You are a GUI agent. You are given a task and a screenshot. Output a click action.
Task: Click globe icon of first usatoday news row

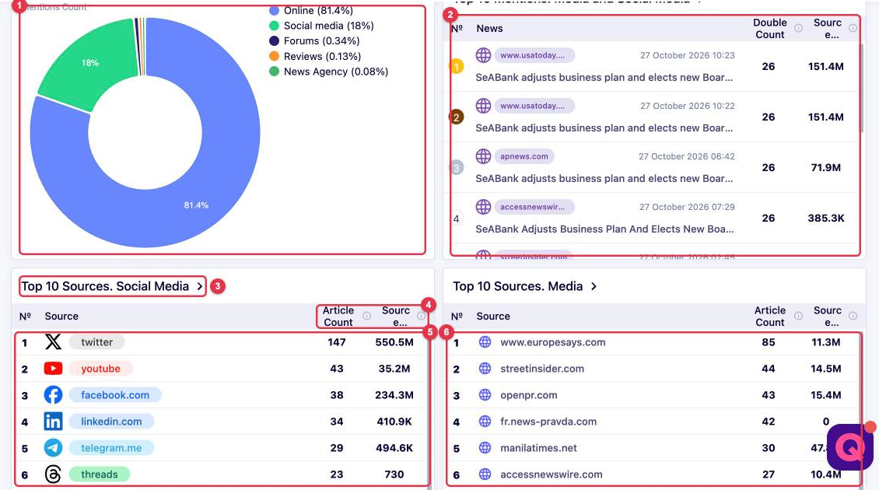coord(483,55)
